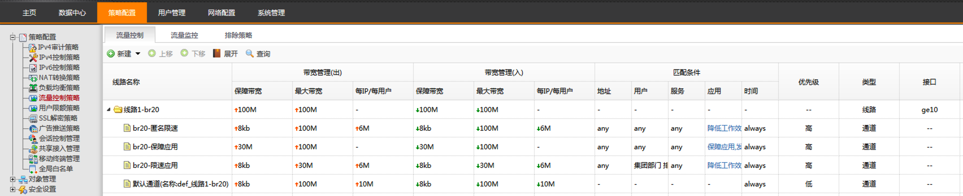This screenshot has height=196, width=963.
Task: Open the 新建 dropdown arrow
Action: [138, 54]
